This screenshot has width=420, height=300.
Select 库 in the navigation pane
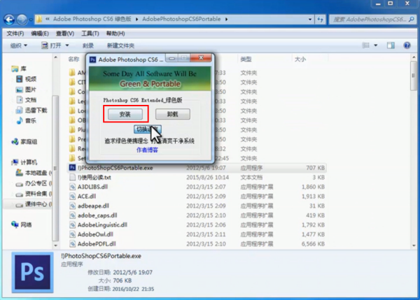pyautogui.click(x=20, y=69)
